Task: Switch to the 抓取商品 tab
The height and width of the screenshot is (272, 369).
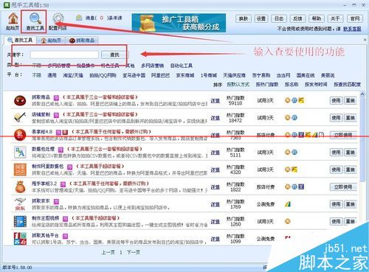Action: point(82,41)
